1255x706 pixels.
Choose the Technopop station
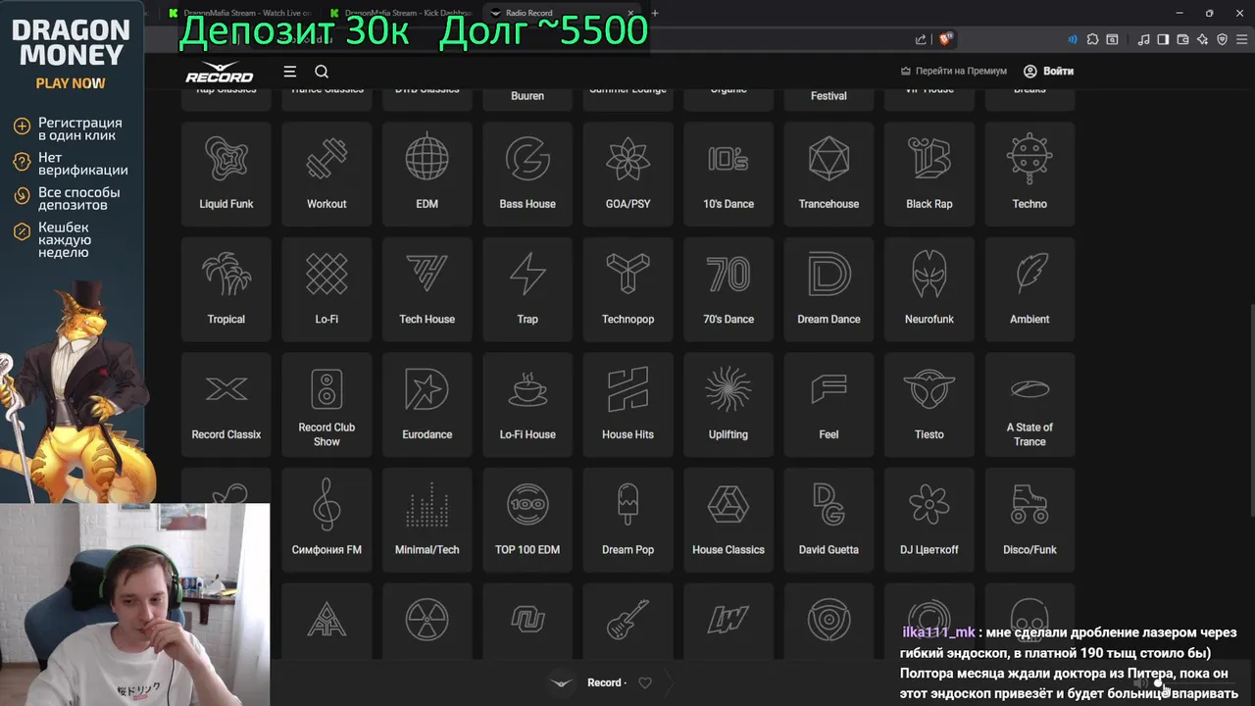(628, 289)
